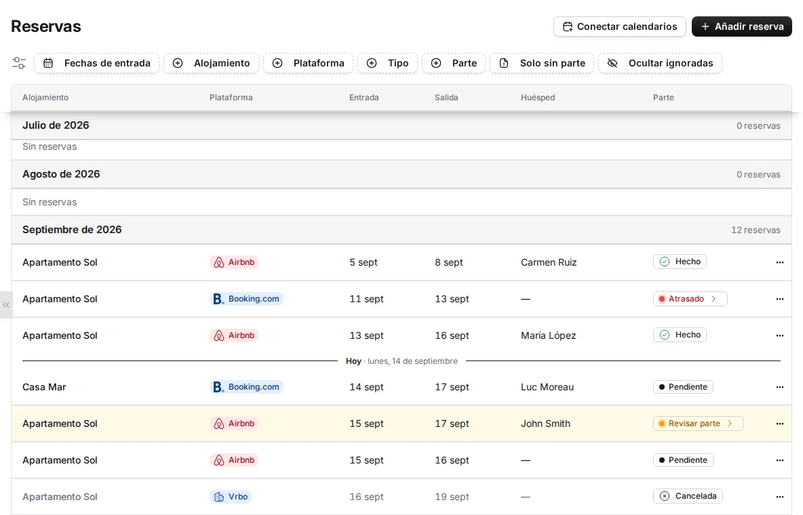This screenshot has height=515, width=803.
Task: Click the Salida column header
Action: 446,98
